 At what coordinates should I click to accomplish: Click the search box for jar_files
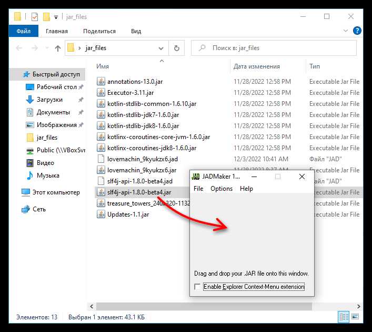pos(274,48)
